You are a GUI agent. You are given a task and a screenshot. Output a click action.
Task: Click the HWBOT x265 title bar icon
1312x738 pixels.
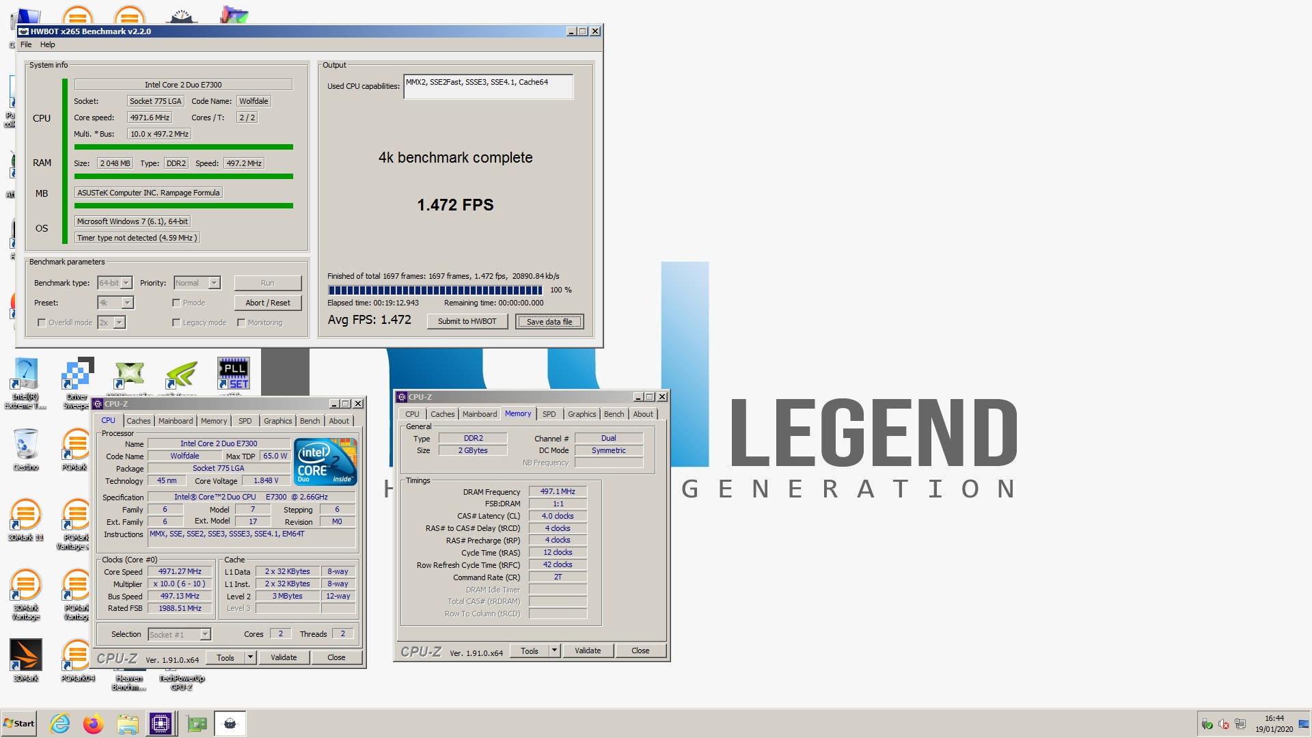pos(23,31)
